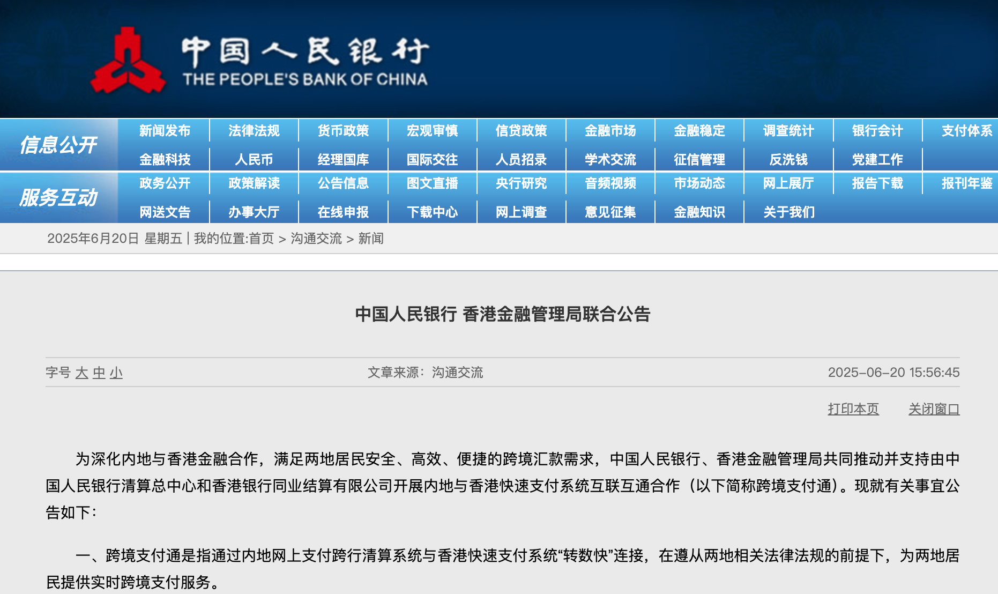Click 沟通交流 in the breadcrumb
Screen dimensions: 998x594
click(x=316, y=239)
